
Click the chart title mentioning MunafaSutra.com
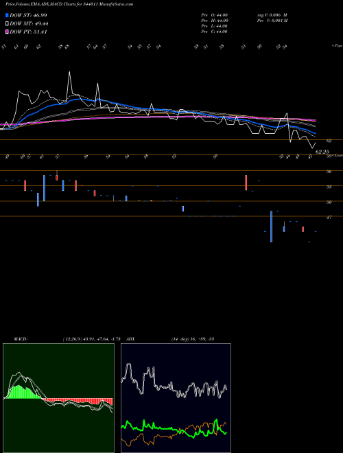[69, 4]
